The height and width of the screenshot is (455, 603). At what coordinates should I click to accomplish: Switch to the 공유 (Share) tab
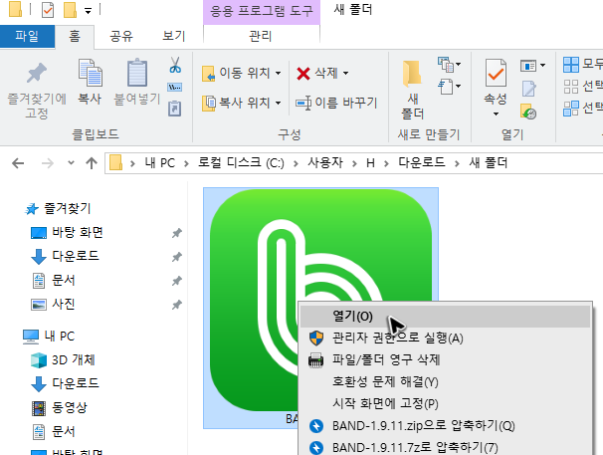(x=121, y=37)
